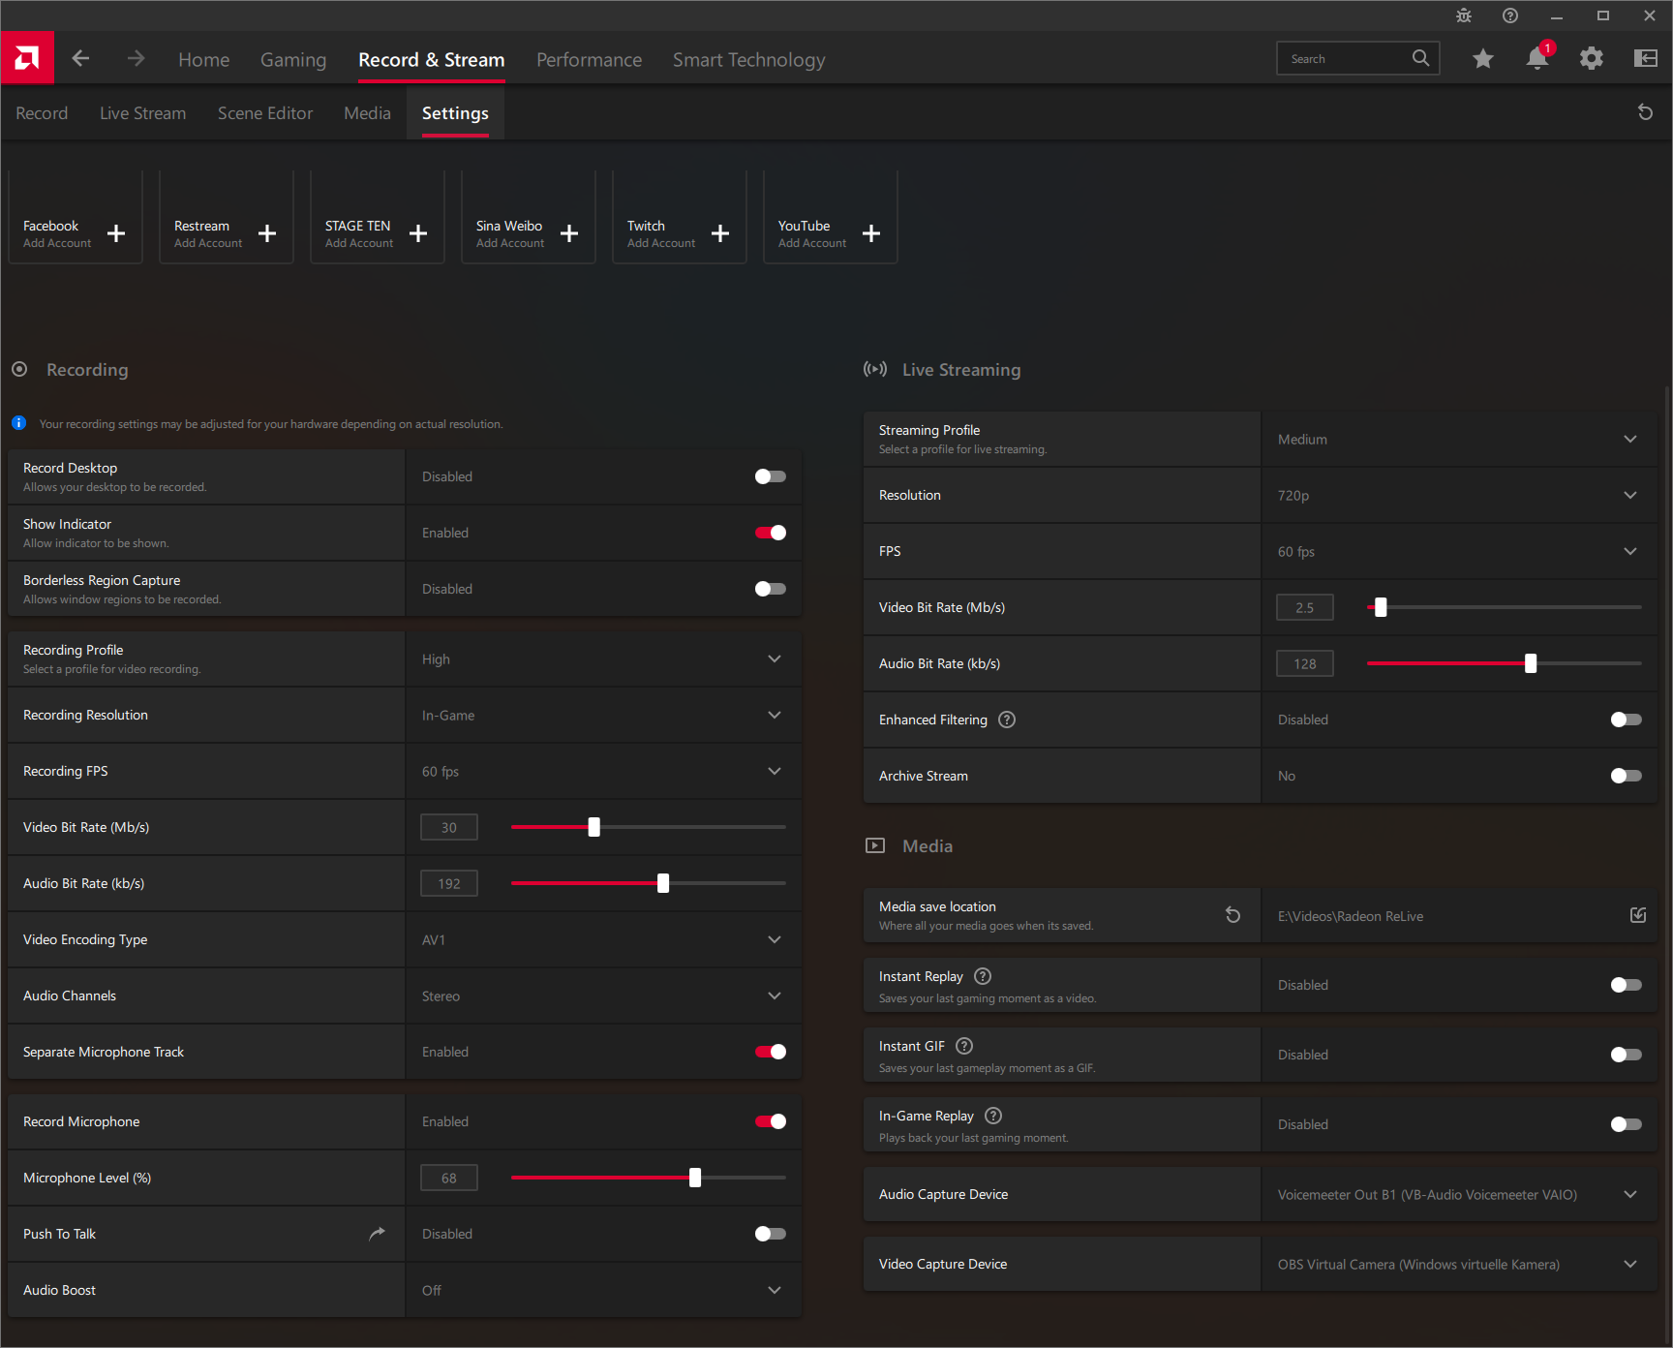Open the Recording FPS dropdown
The image size is (1673, 1348).
click(604, 772)
